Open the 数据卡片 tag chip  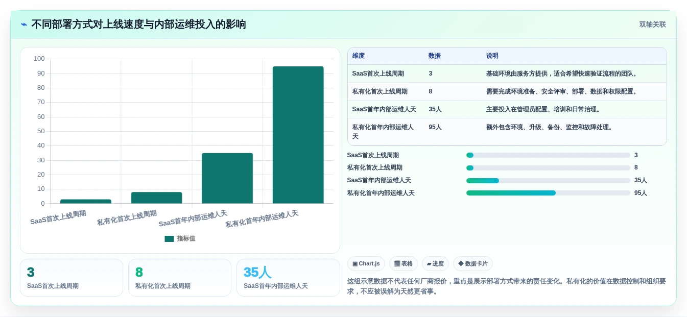(x=473, y=263)
